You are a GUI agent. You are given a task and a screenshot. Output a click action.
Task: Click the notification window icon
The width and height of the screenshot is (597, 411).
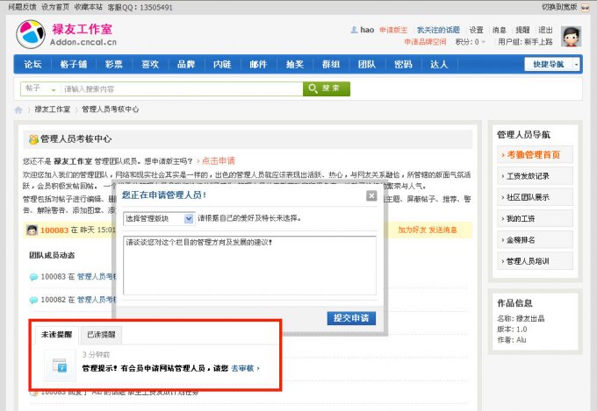(61, 365)
